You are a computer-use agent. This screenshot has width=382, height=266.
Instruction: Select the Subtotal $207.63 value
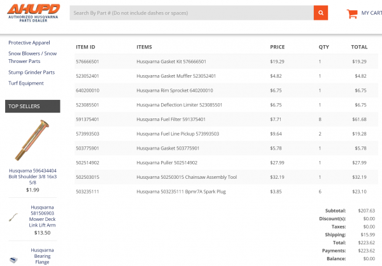(367, 211)
